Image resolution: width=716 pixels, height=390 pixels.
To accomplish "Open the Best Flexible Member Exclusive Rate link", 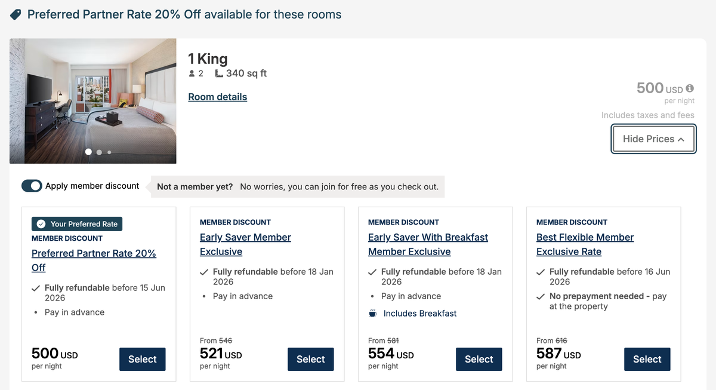I will (585, 244).
